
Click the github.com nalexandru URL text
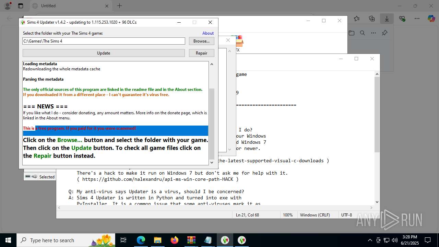[158, 179]
